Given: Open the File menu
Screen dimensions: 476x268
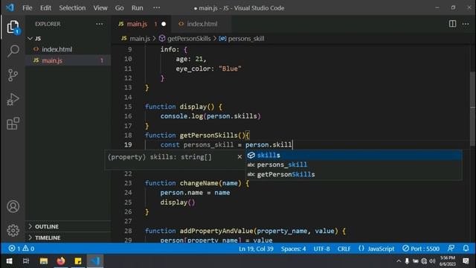Looking at the screenshot, I should [x=28, y=8].
